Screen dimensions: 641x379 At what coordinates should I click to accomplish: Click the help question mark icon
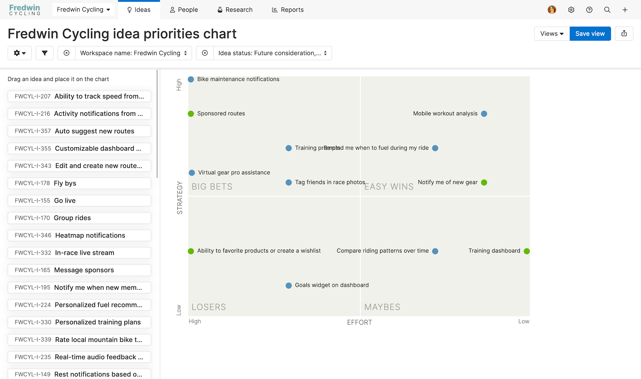coord(589,10)
